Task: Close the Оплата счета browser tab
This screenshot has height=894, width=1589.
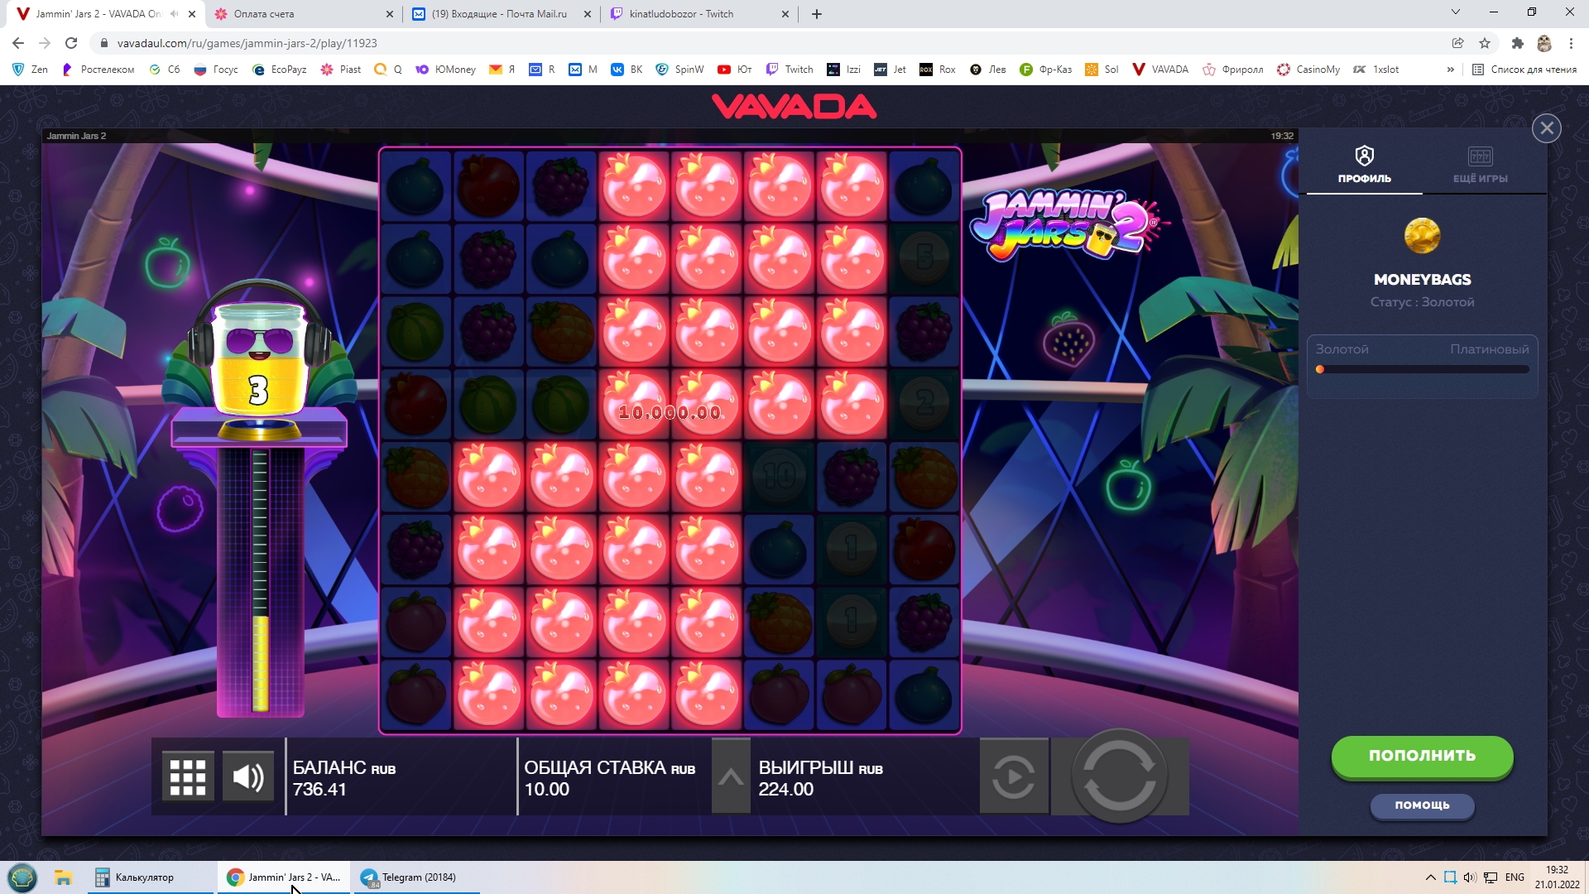Action: click(390, 14)
